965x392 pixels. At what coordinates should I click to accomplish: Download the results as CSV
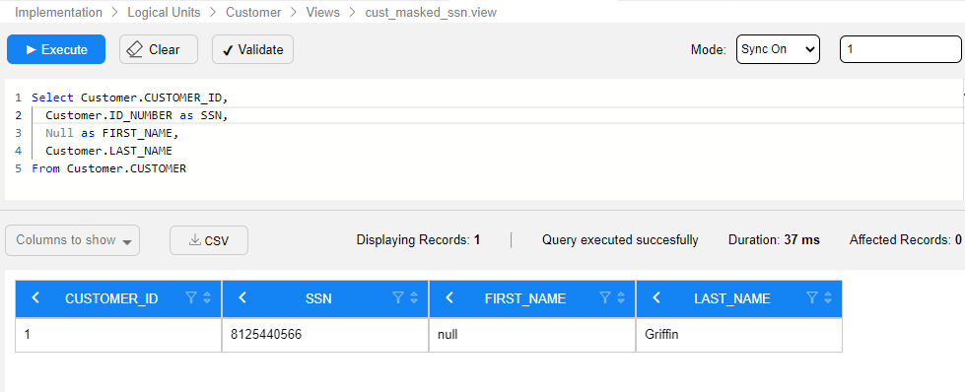coord(209,240)
